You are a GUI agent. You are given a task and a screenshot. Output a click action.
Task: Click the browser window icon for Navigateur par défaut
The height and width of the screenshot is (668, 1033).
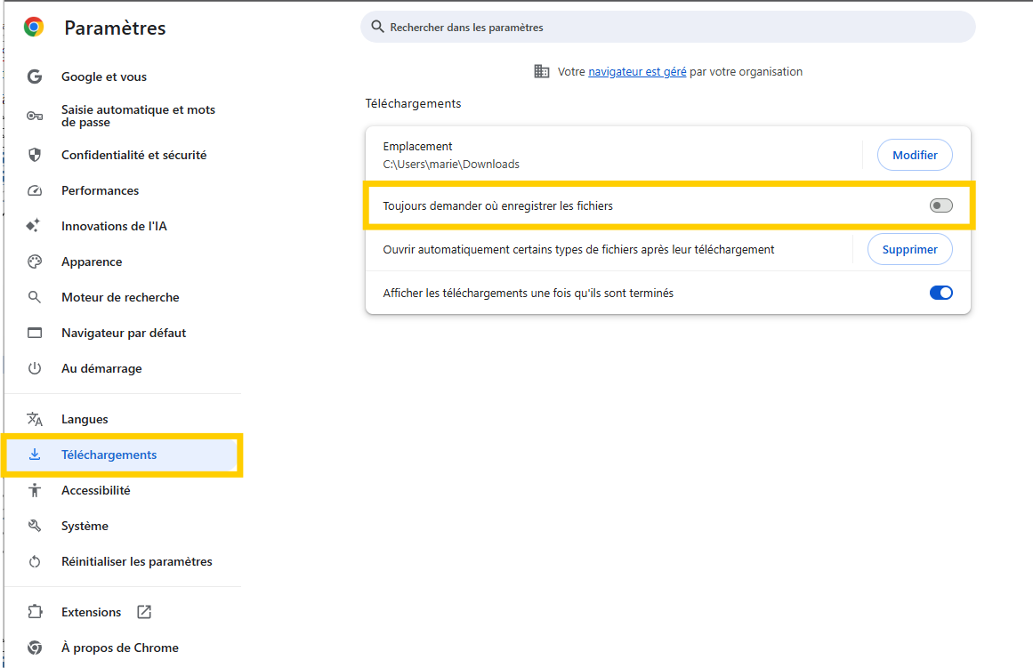[35, 333]
